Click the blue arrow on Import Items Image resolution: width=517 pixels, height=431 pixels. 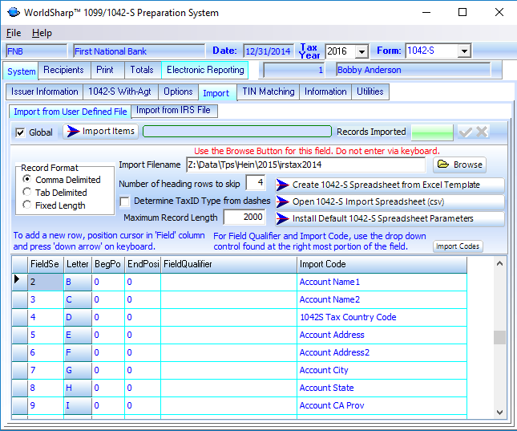(73, 132)
